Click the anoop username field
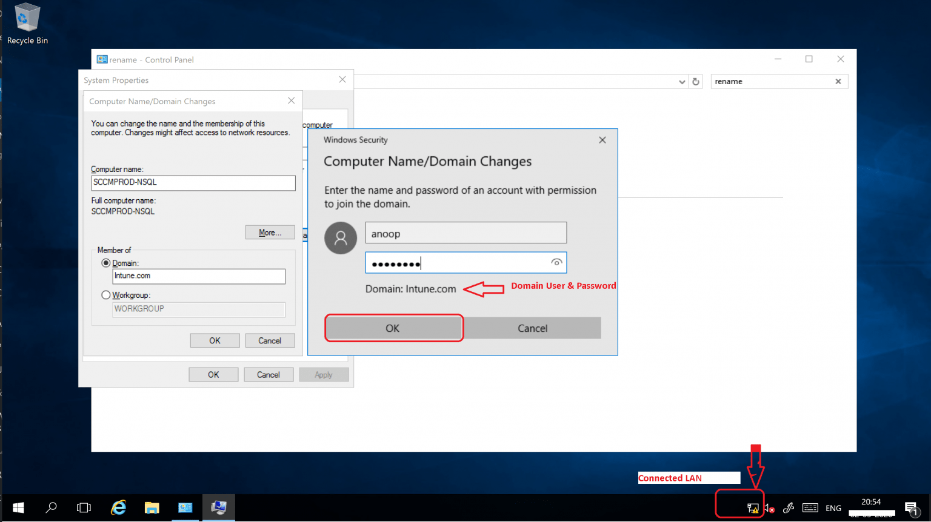This screenshot has height=522, width=931. point(465,233)
